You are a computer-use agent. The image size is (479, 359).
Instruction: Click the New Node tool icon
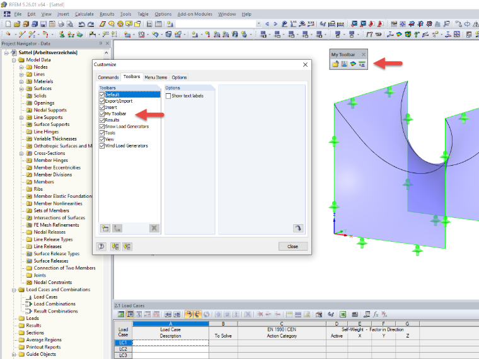click(x=8, y=34)
